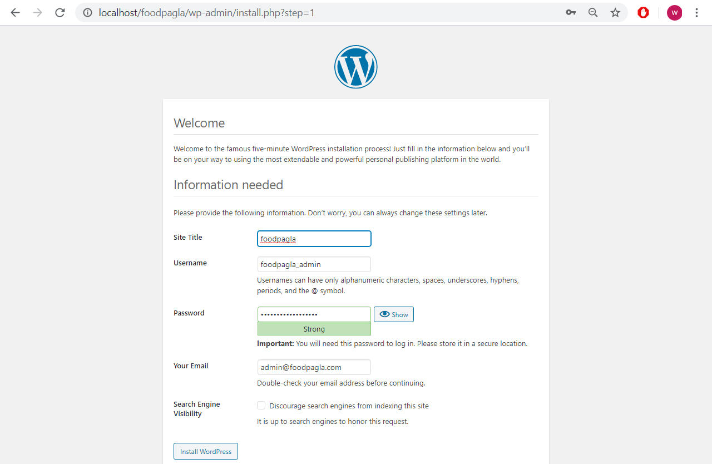The image size is (712, 464).
Task: Click into the Username field
Action: click(314, 264)
